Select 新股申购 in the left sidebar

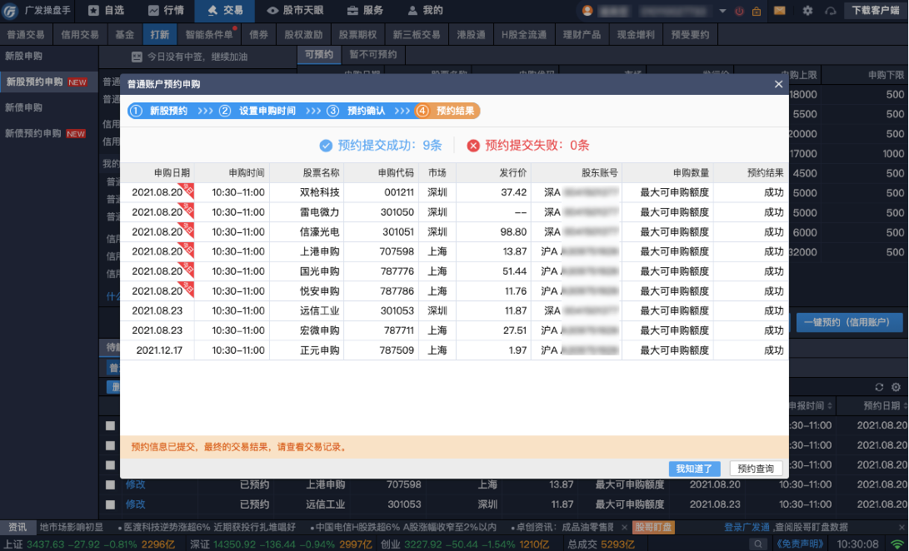24,57
